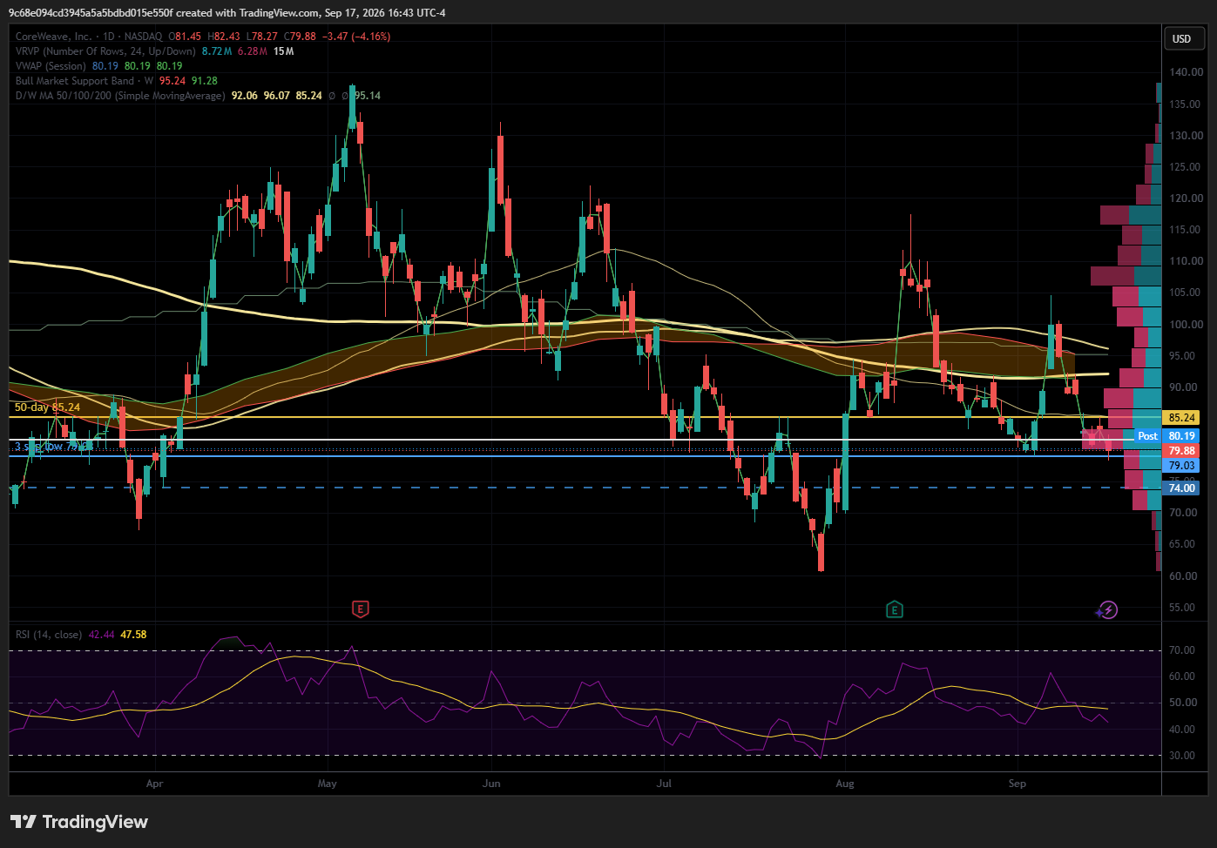Click the RSI value 42.44

pyautogui.click(x=101, y=635)
